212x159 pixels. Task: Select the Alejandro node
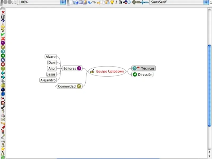pos(48,80)
